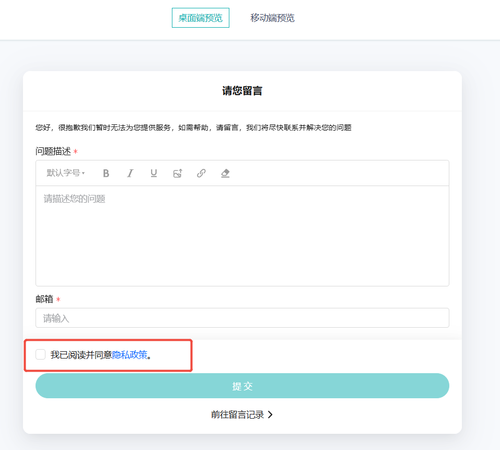Apply italic formatting in the editor
500x450 pixels.
pyautogui.click(x=130, y=173)
